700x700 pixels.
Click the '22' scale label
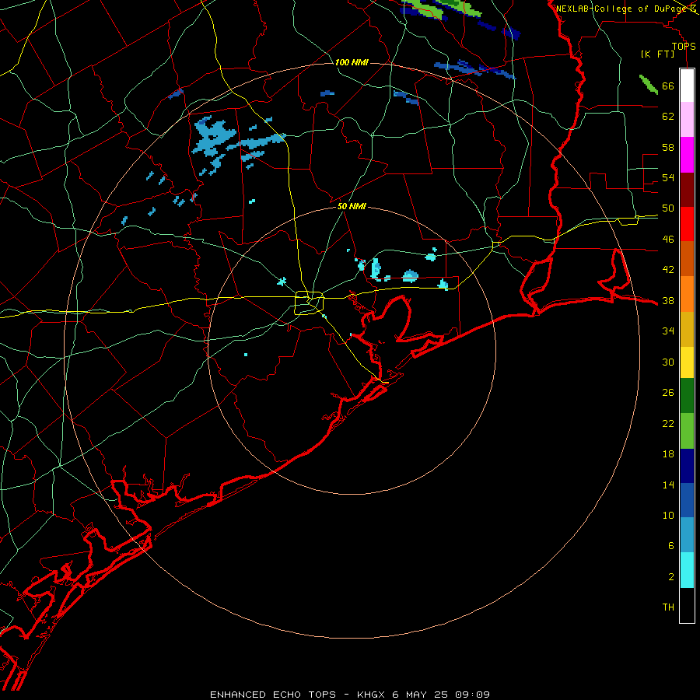point(668,423)
